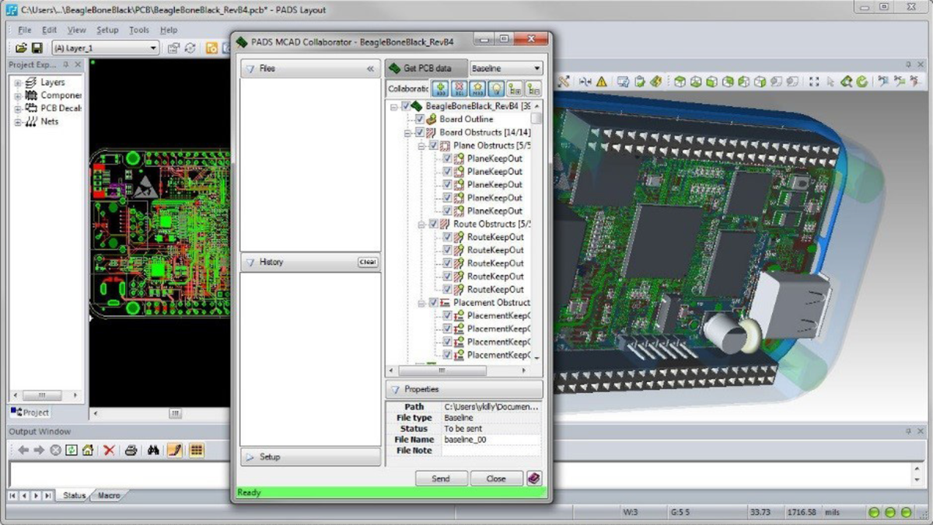Click the printer icon in Output Window
Viewport: 933px width, 525px height.
(x=131, y=450)
